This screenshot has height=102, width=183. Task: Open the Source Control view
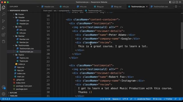3,21
